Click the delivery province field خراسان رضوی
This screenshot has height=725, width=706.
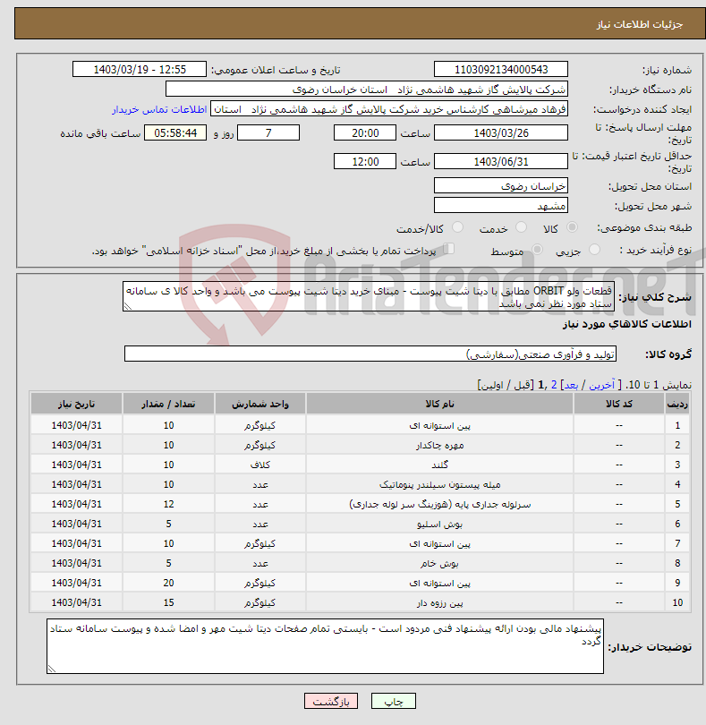coord(501,186)
